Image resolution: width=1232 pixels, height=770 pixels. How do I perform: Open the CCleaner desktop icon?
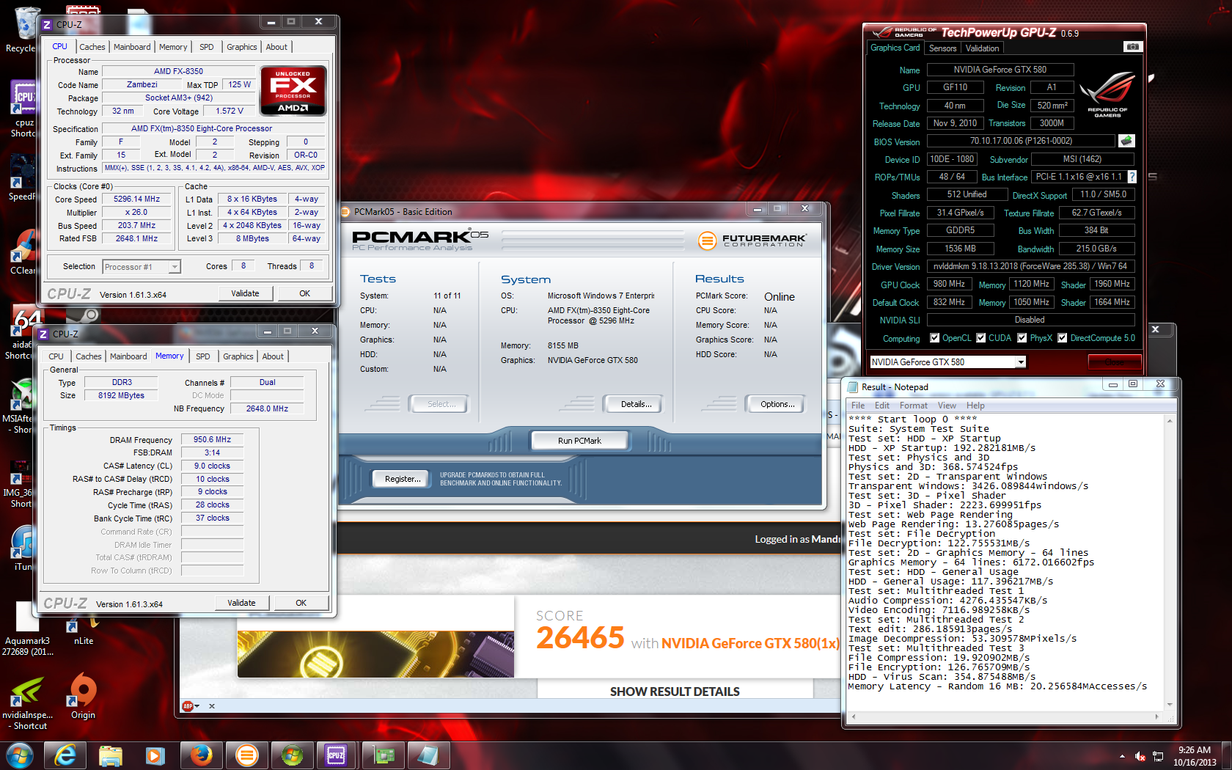23,253
